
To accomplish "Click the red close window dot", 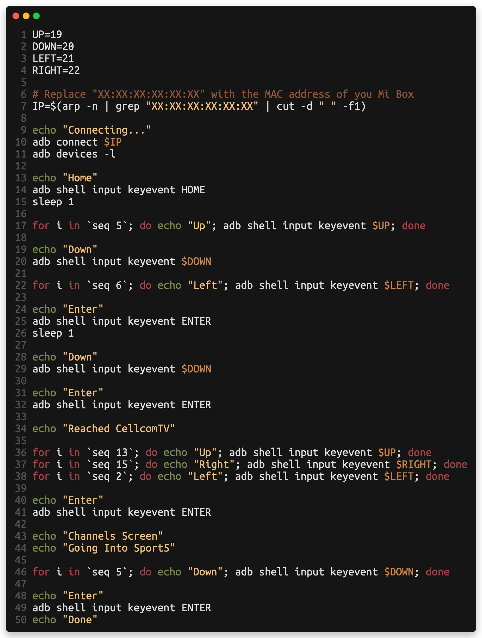I will (16, 16).
